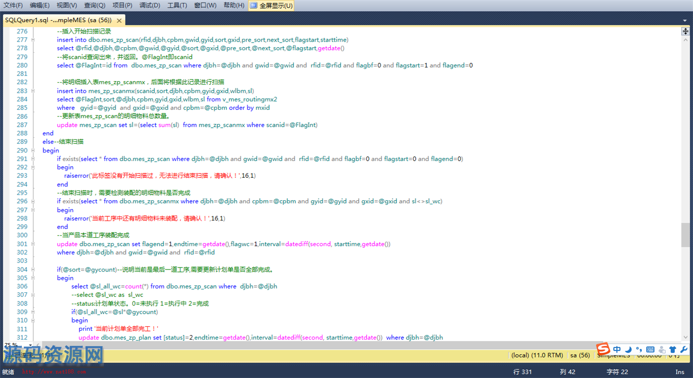The width and height of the screenshot is (693, 378).
Task: Open the 项目(P) menu
Action: click(122, 6)
